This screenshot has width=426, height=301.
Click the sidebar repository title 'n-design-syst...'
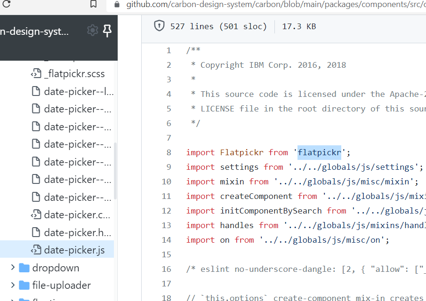[x=34, y=32]
